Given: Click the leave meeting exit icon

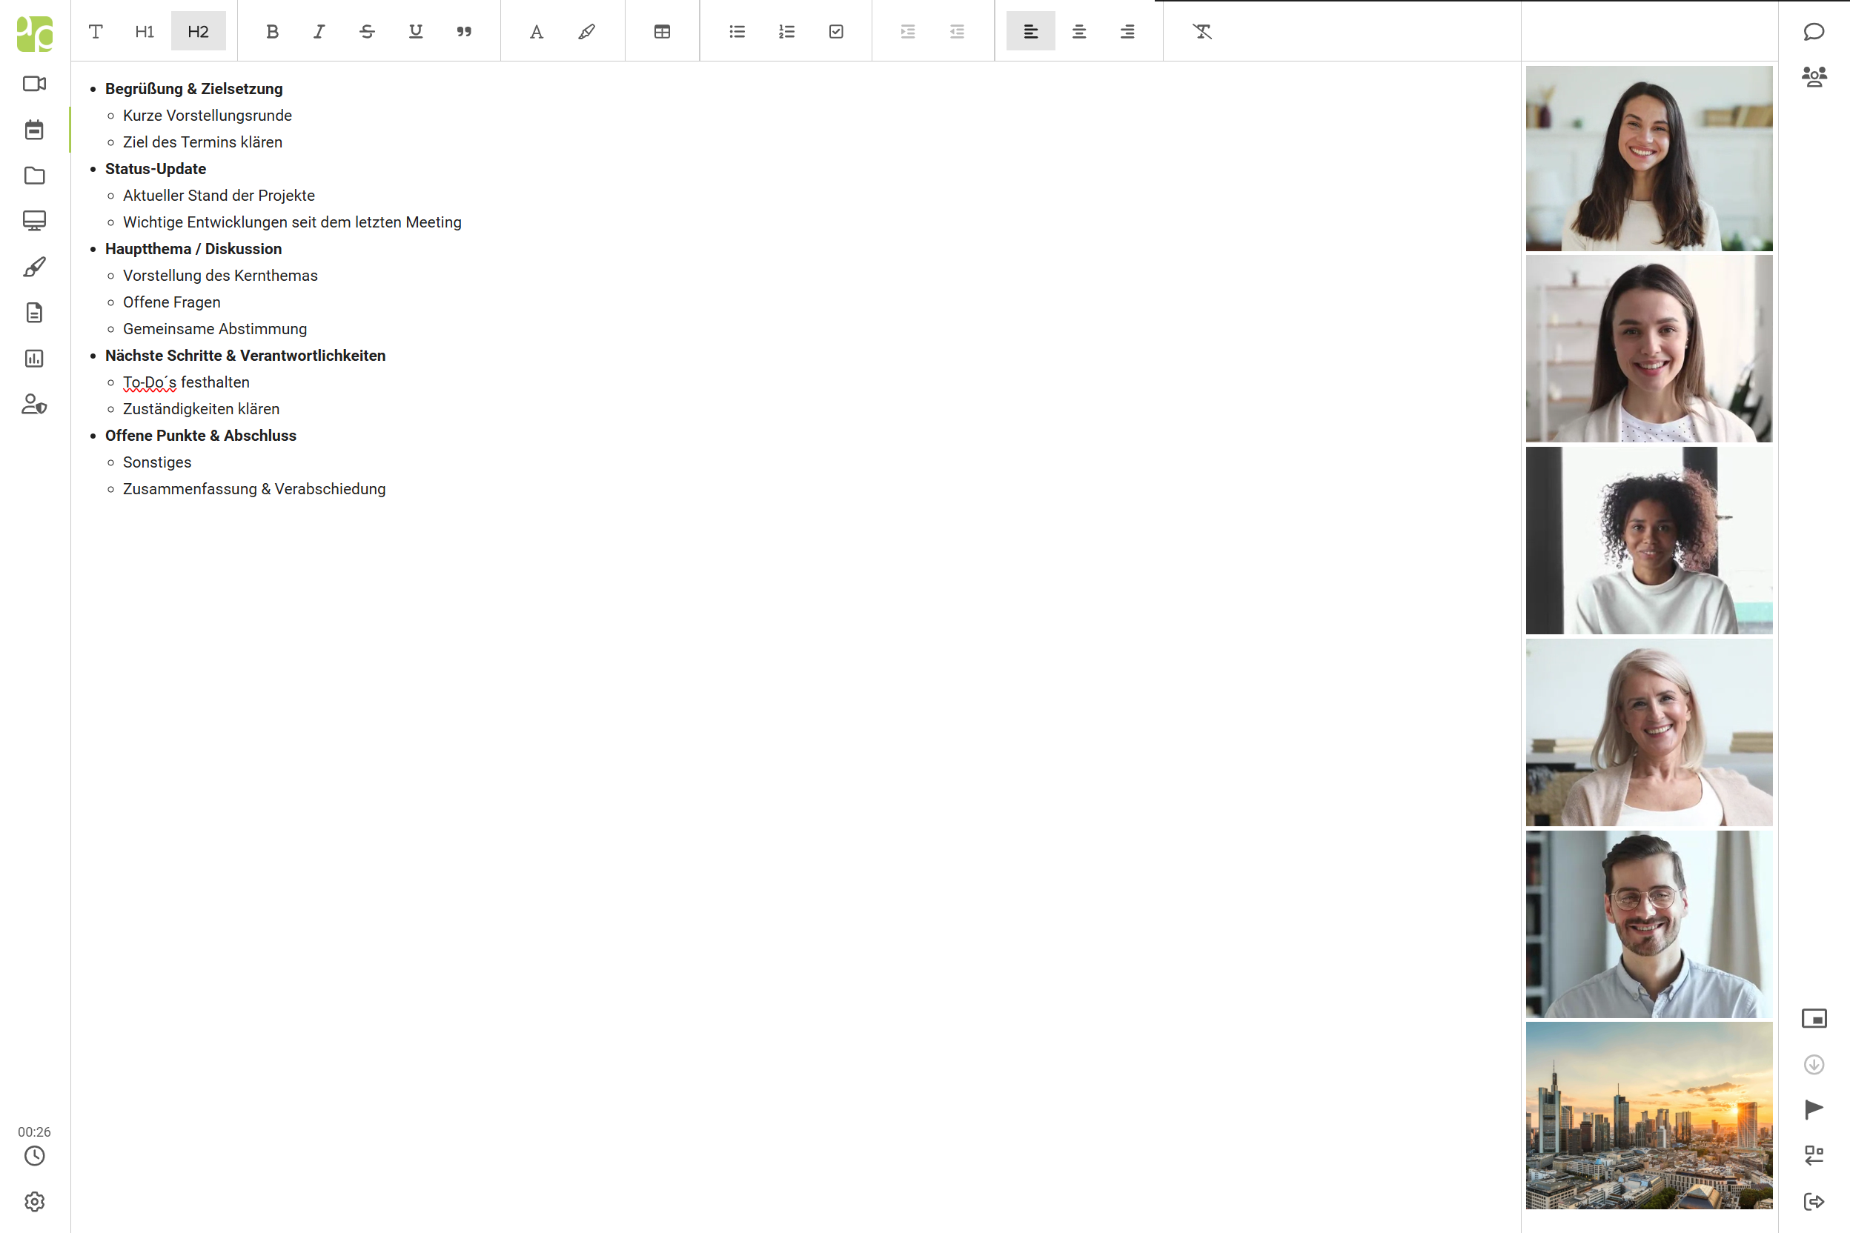Looking at the screenshot, I should tap(1814, 1202).
